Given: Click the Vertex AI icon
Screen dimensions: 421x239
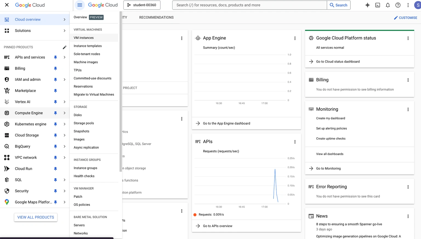Looking at the screenshot, I should [x=7, y=102].
